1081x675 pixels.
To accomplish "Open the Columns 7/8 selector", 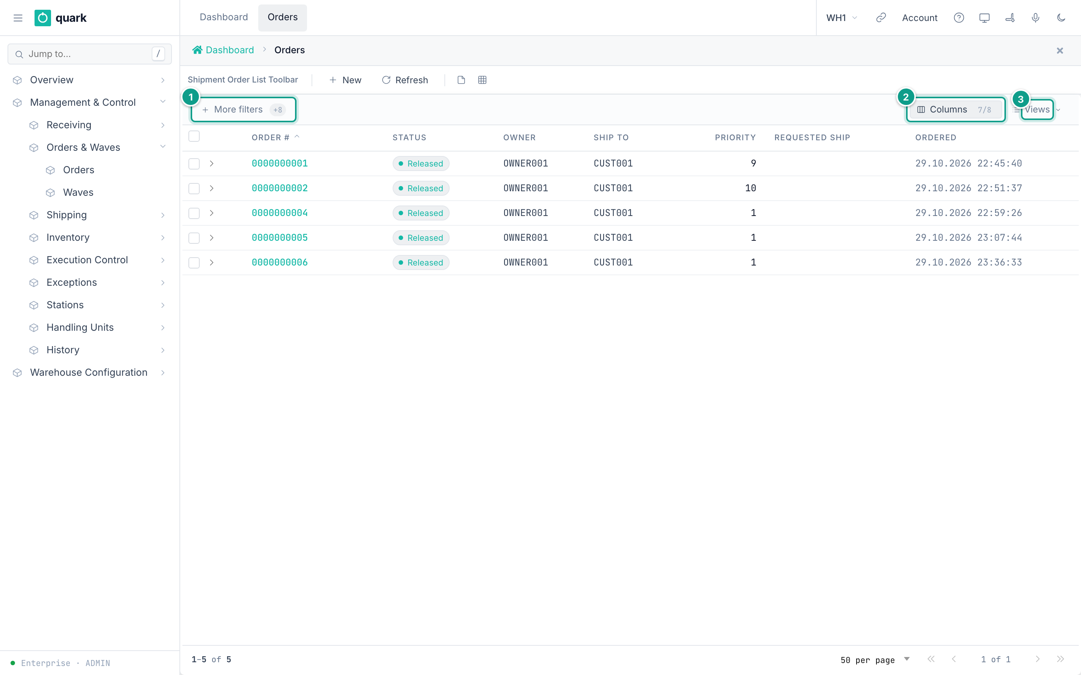I will [x=956, y=110].
